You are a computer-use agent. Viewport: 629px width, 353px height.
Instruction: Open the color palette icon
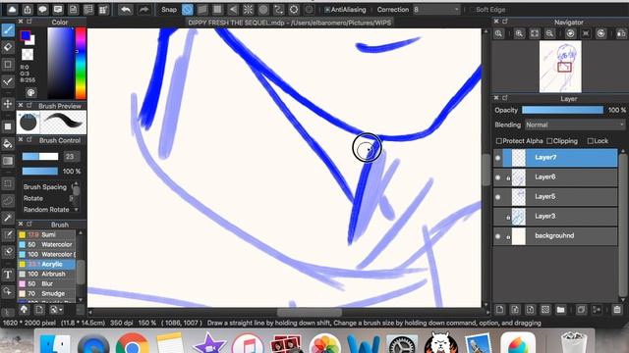point(30,93)
